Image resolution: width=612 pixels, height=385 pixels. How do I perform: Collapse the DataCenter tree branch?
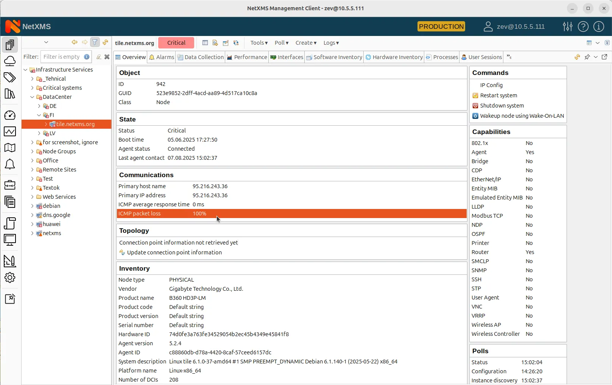tap(33, 97)
